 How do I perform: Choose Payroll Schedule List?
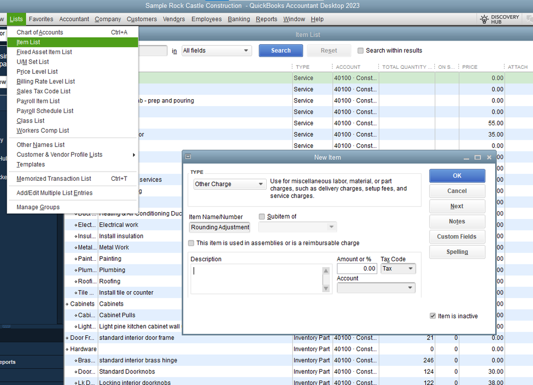point(73,111)
